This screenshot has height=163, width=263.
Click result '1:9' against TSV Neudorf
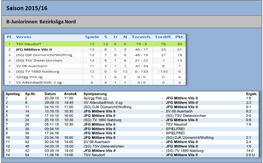coord(248,124)
